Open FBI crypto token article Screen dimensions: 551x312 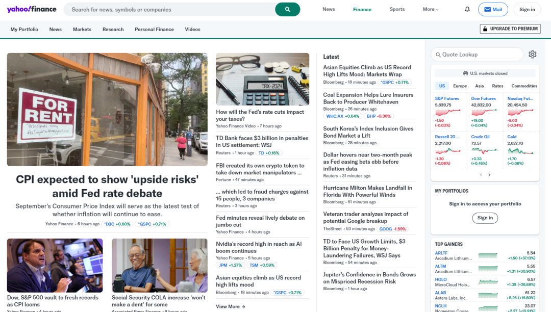[260, 169]
